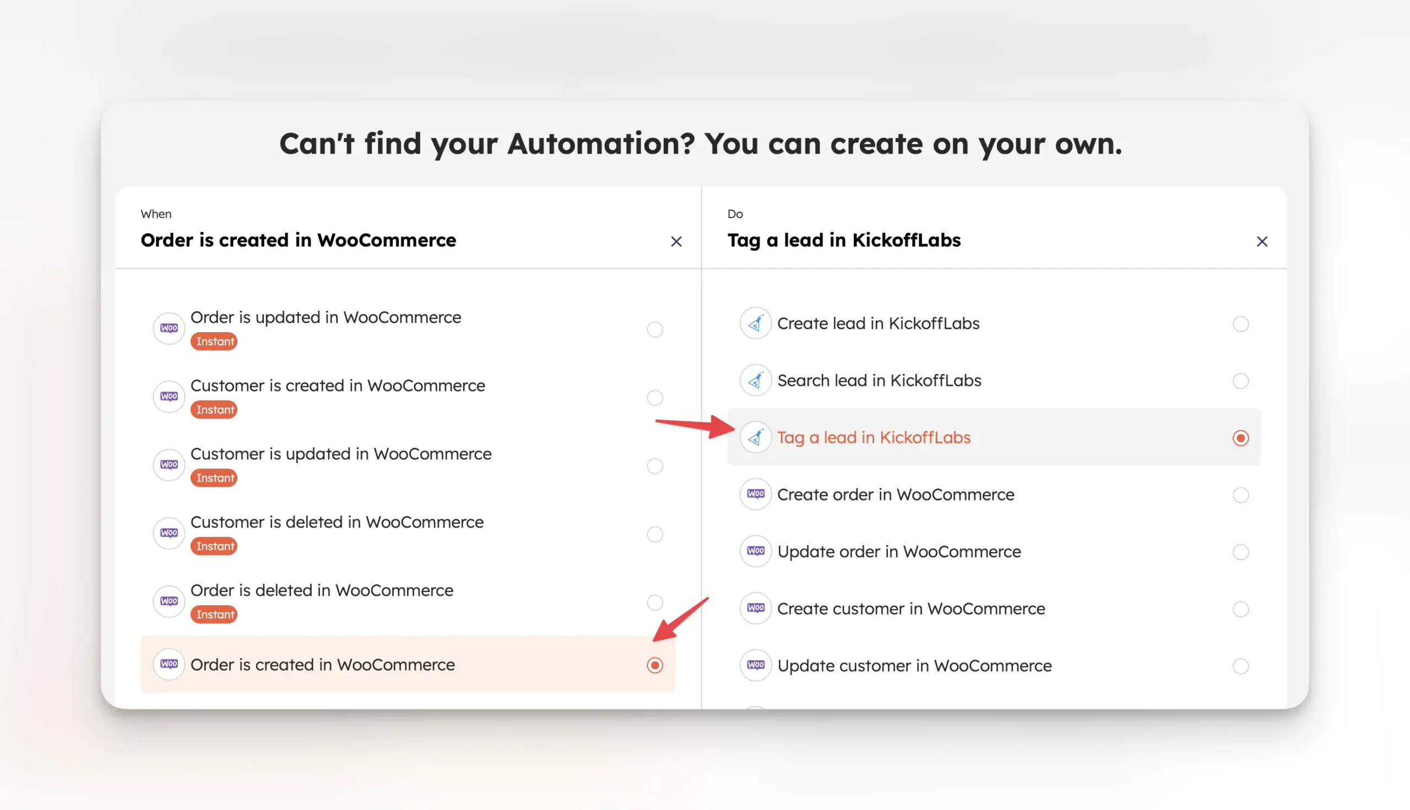Click WooCommerce icon beside Customer is deleted
1410x810 pixels.
(169, 533)
